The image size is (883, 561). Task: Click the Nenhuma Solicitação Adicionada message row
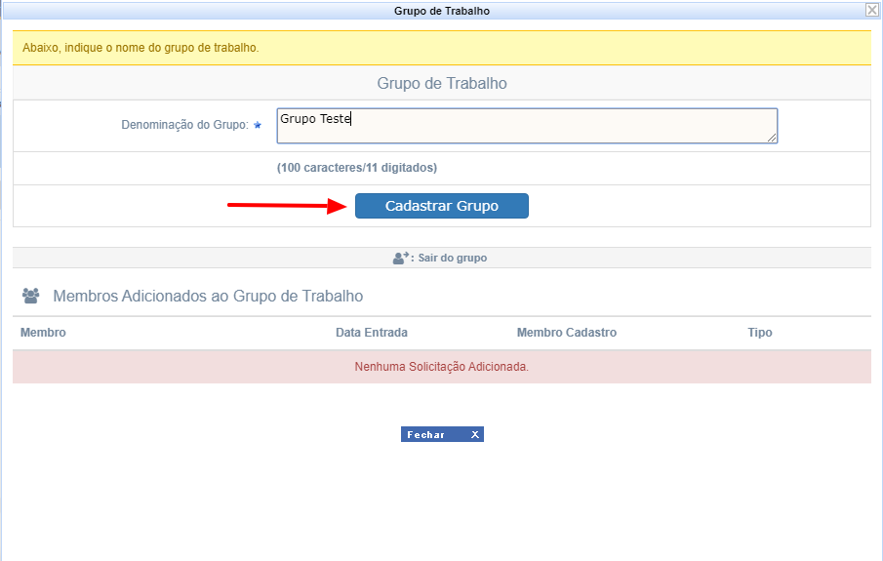(442, 367)
